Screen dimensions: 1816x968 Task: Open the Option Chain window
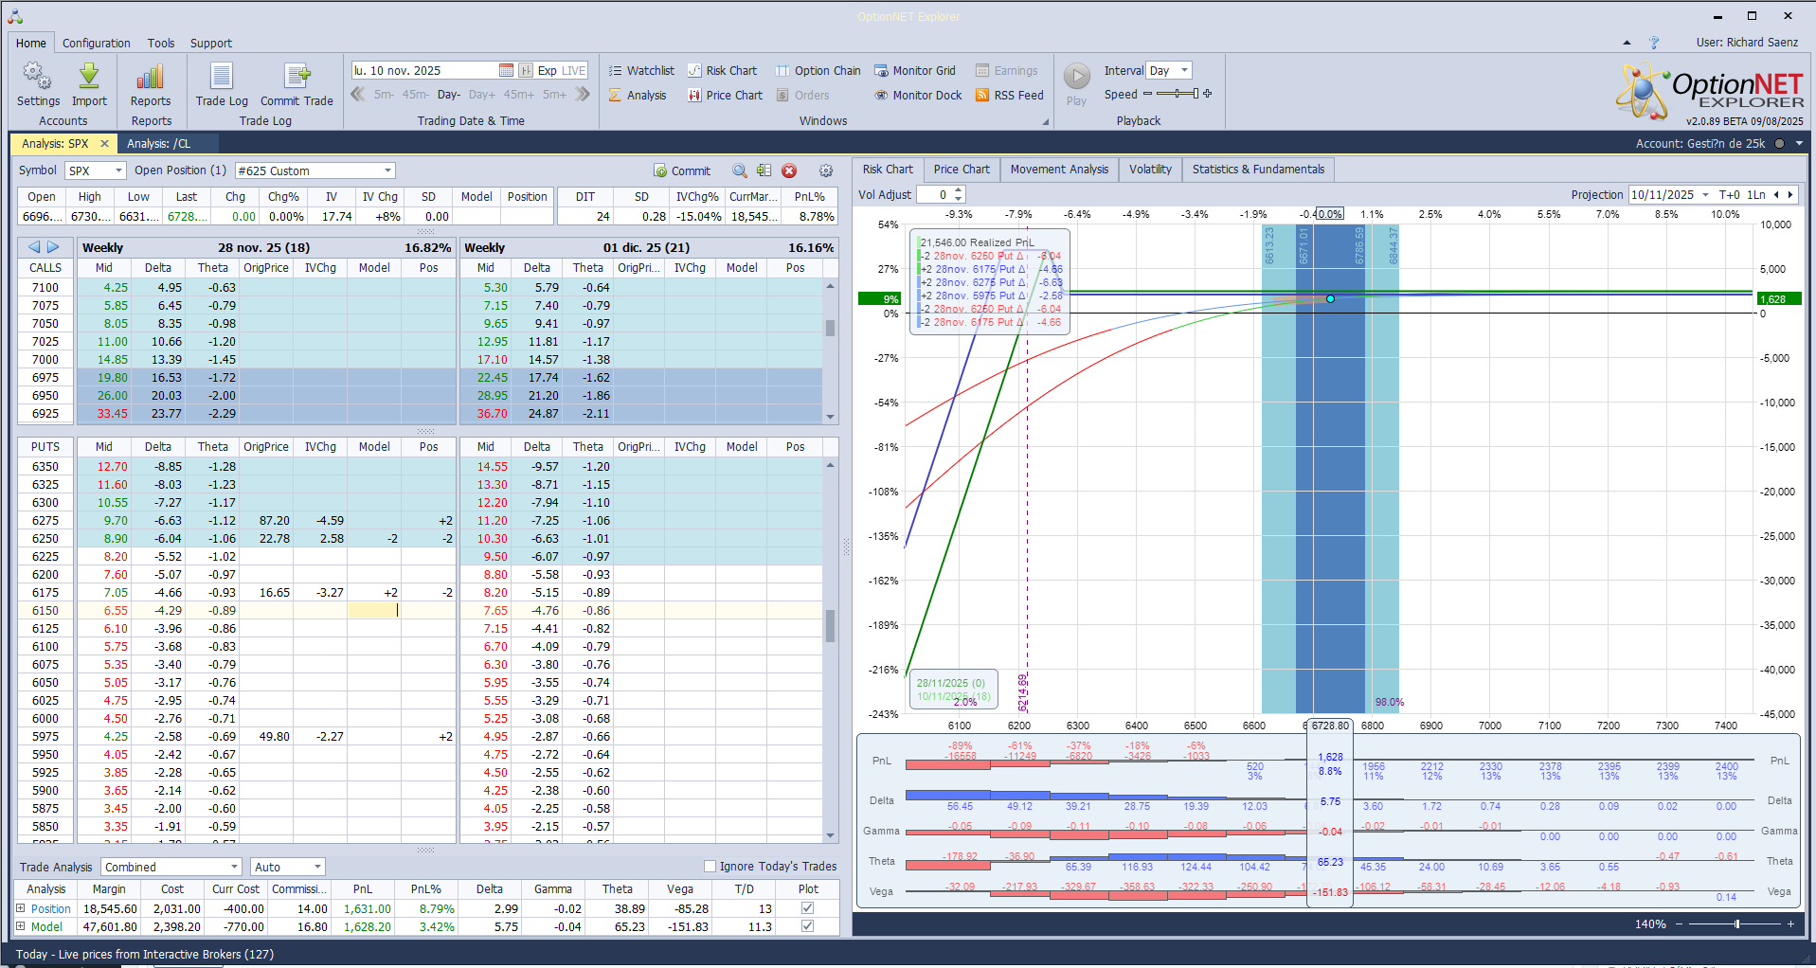tap(818, 70)
